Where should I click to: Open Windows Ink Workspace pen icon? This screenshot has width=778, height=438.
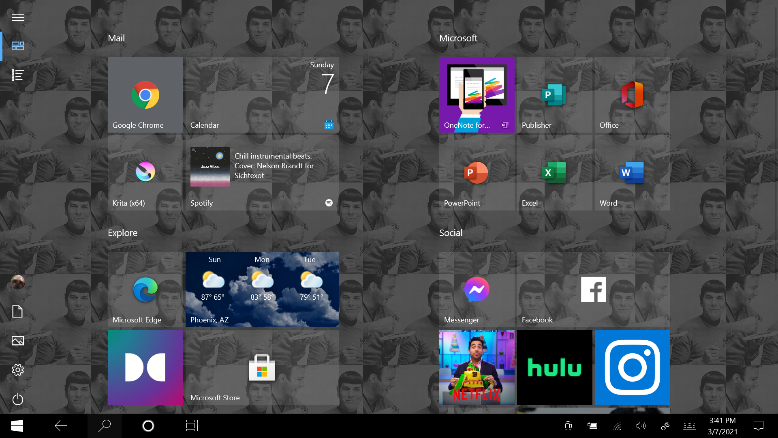coord(665,426)
